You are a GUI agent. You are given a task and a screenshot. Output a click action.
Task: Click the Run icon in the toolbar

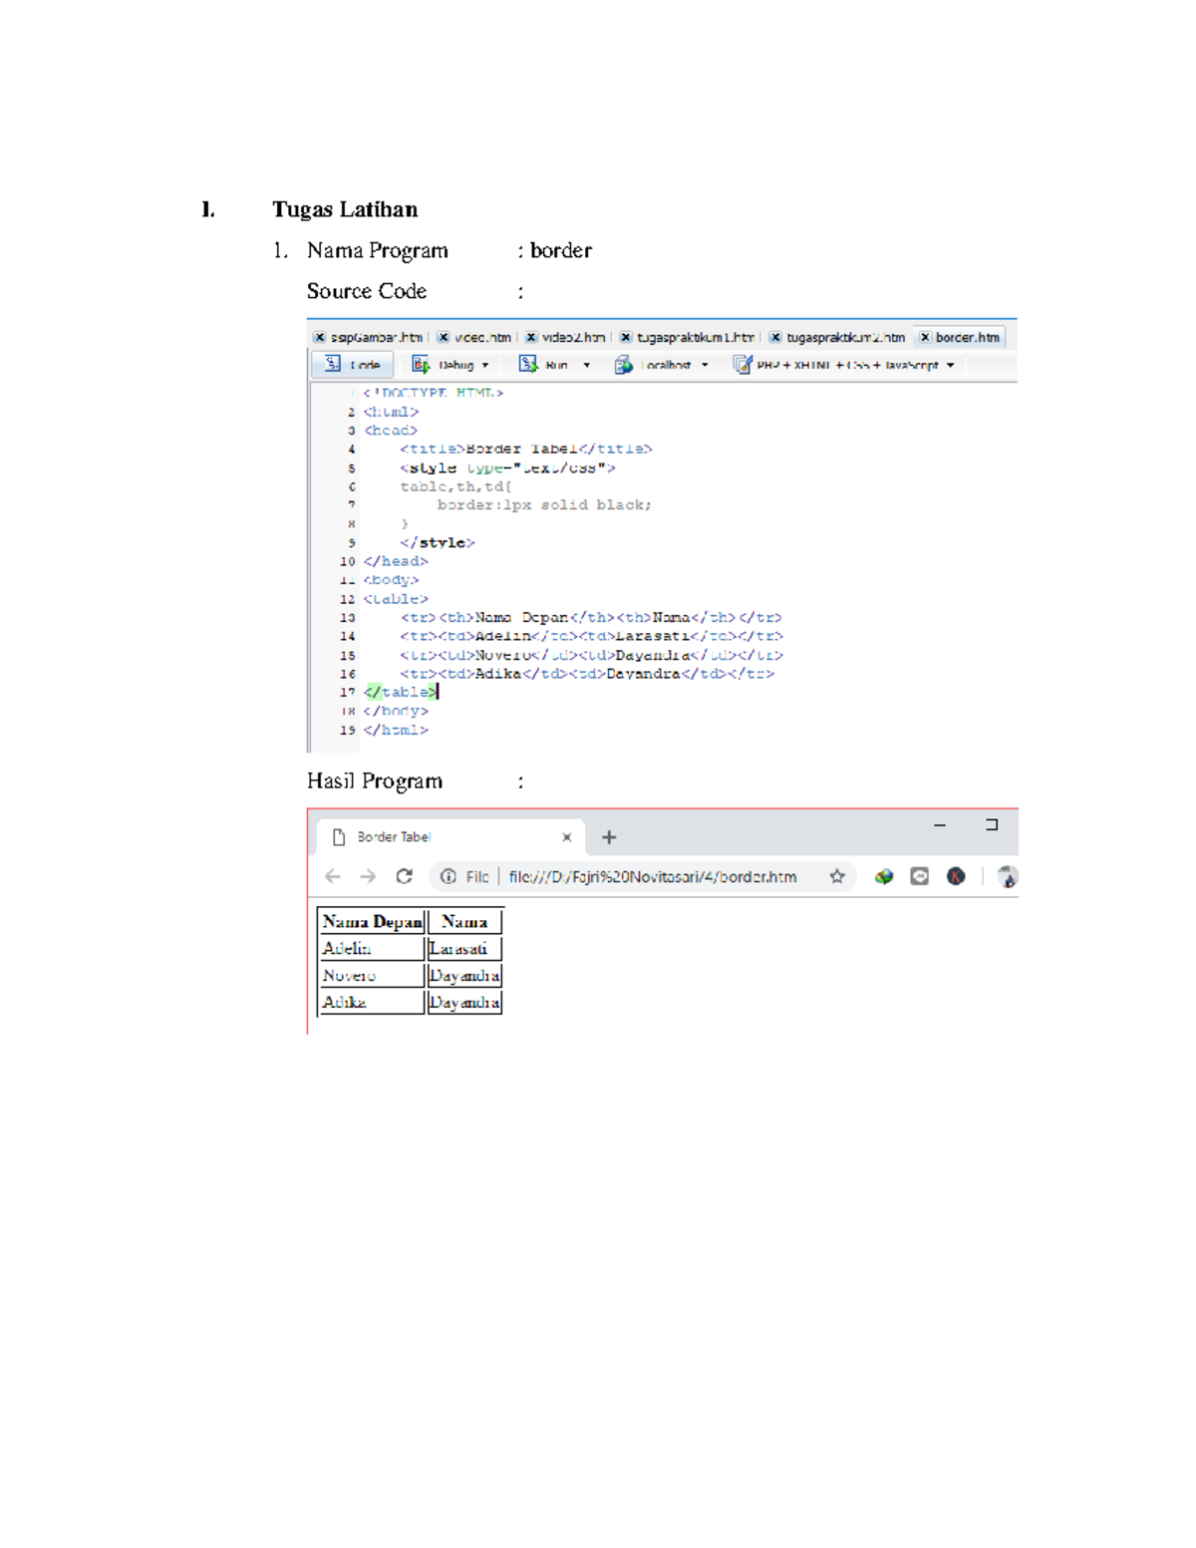click(x=530, y=365)
